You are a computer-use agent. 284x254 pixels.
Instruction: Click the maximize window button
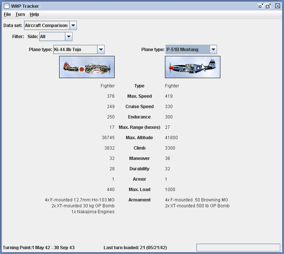(268, 6)
